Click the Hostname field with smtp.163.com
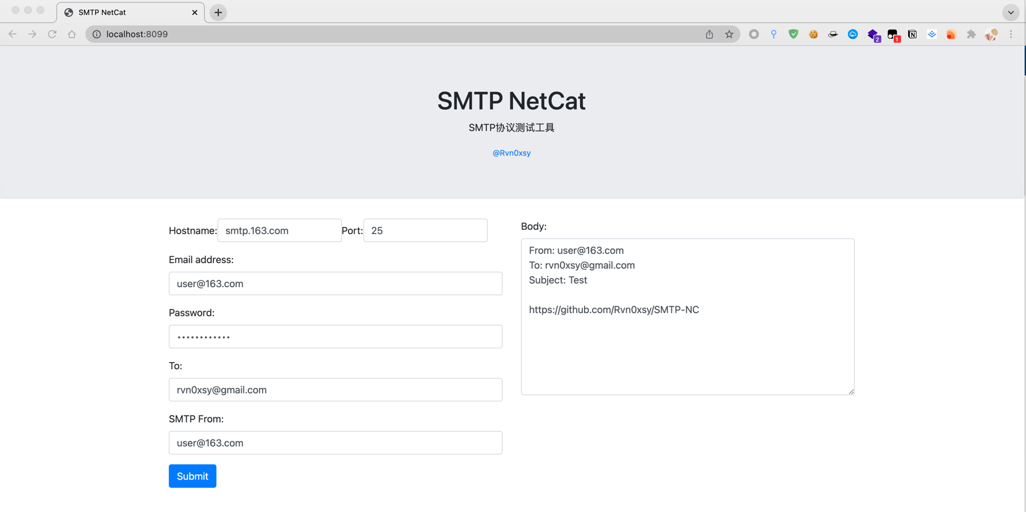1026x512 pixels. [x=279, y=230]
